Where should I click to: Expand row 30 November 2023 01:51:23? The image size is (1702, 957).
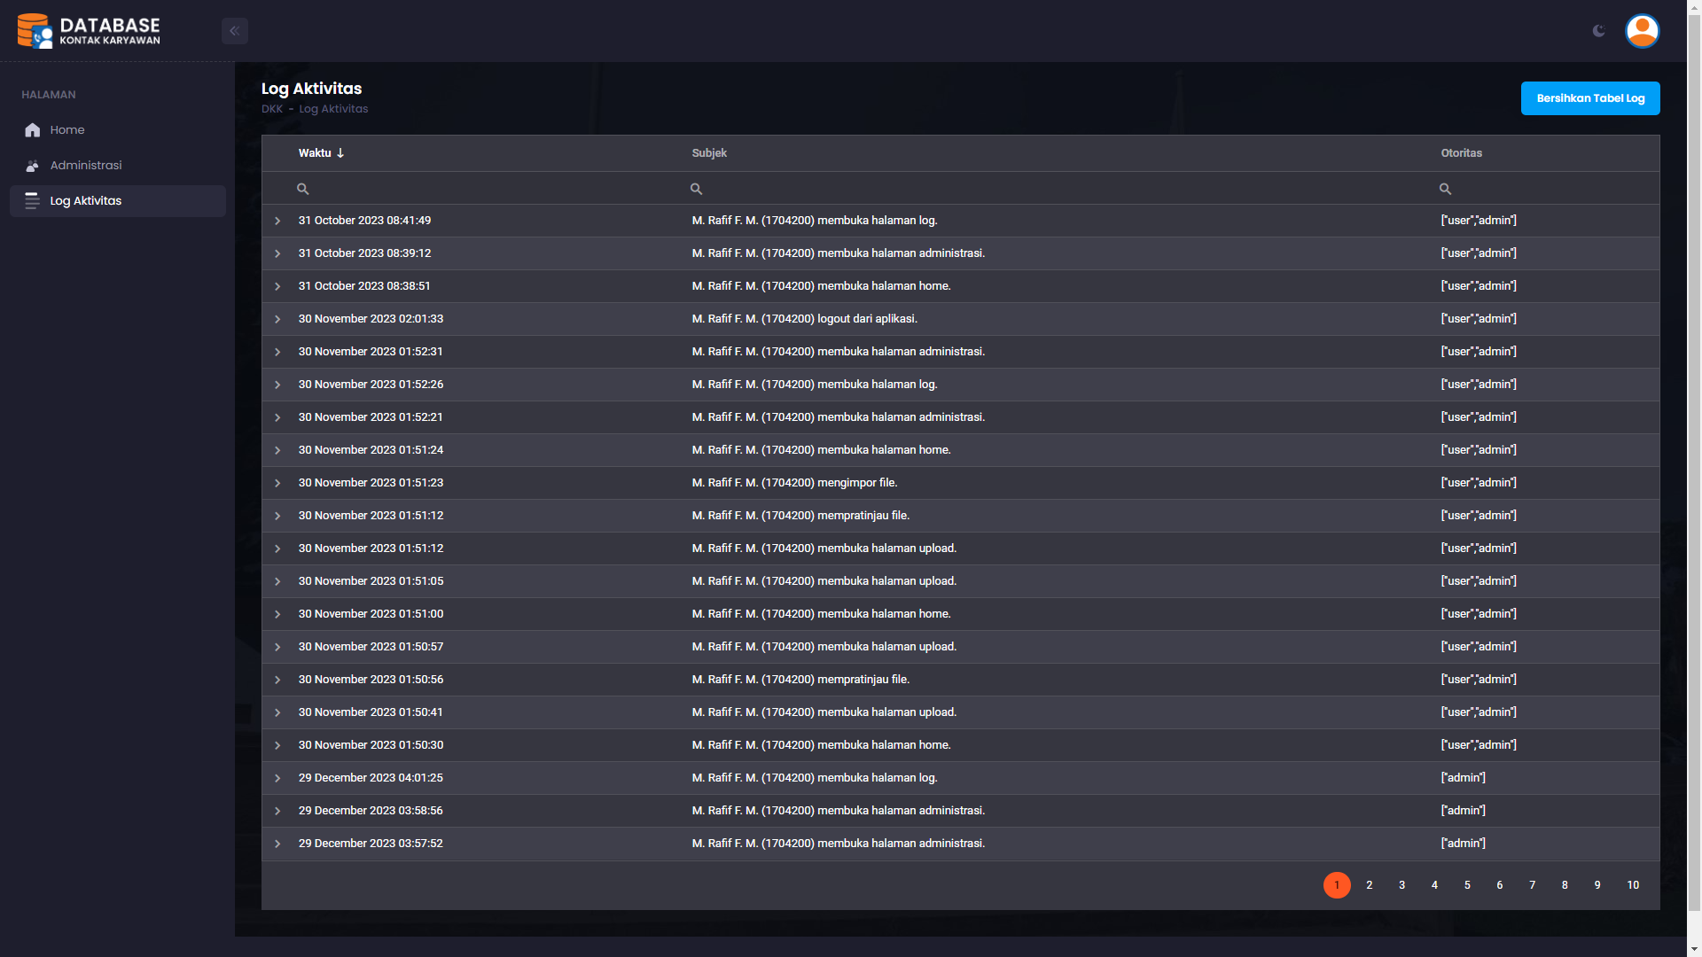pos(277,483)
